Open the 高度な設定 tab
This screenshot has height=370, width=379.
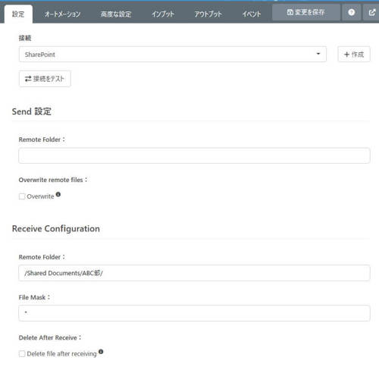[x=116, y=14]
